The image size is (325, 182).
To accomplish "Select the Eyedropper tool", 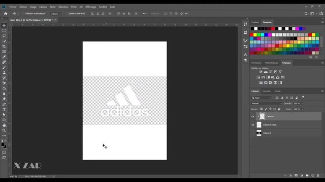I will pyautogui.click(x=4, y=57).
